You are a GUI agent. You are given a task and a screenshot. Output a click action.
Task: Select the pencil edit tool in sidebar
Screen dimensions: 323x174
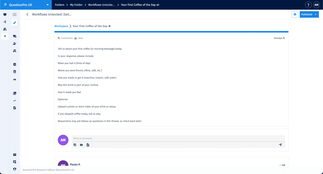(14, 23)
